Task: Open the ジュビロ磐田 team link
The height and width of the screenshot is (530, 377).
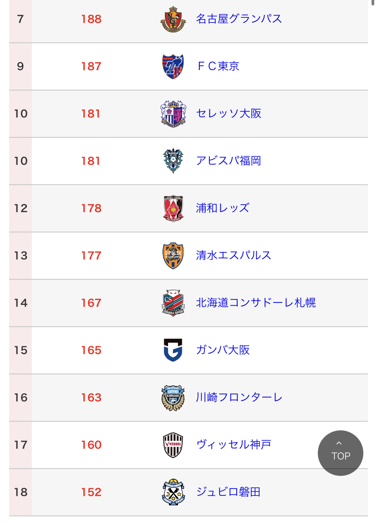Action: point(229,492)
